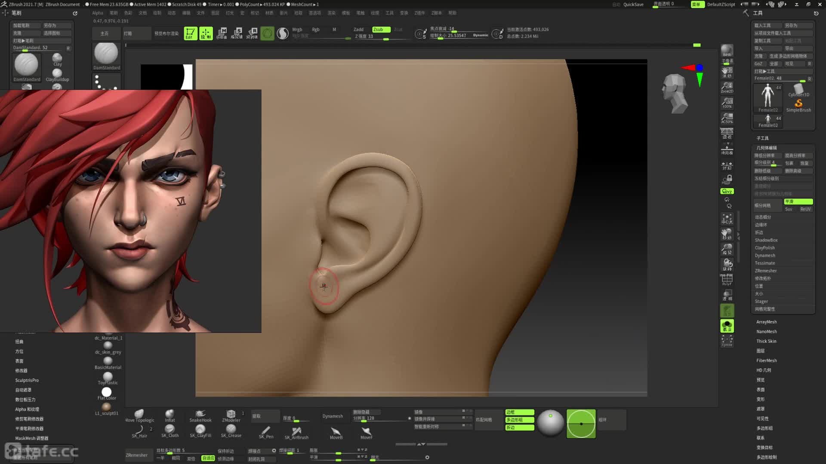This screenshot has height=464, width=826.
Task: Open the Alpha menu
Action: tap(98, 13)
